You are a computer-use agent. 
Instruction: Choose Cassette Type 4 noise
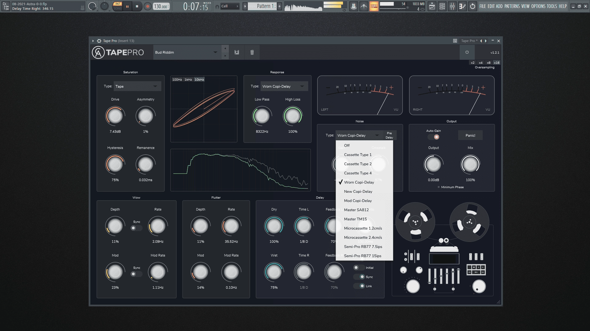(x=364, y=173)
